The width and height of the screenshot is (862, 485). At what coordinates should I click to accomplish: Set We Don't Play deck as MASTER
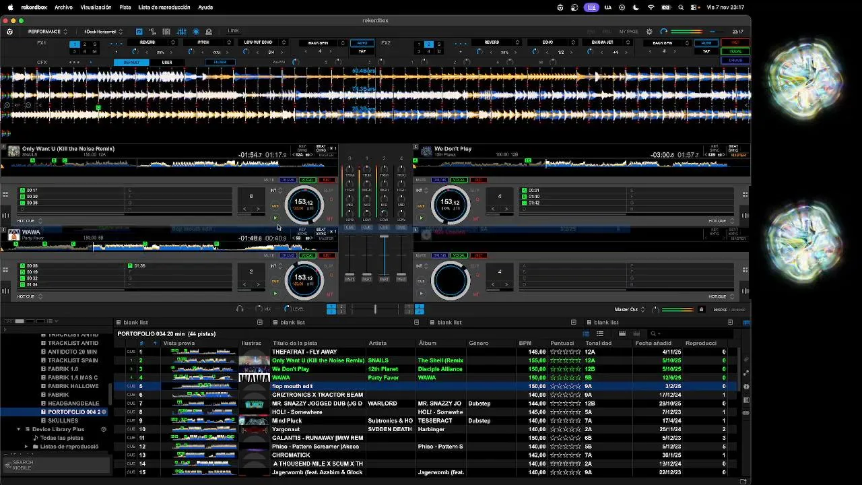click(x=739, y=155)
